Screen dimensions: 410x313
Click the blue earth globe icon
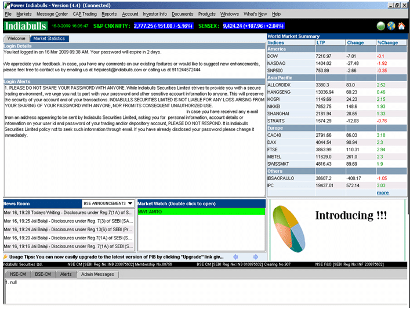pos(391,26)
